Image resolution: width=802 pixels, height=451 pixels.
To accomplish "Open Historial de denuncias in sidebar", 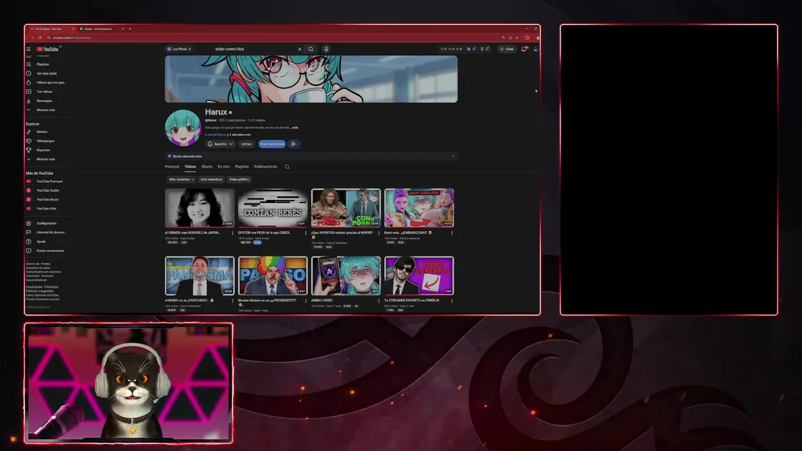I will tap(51, 232).
